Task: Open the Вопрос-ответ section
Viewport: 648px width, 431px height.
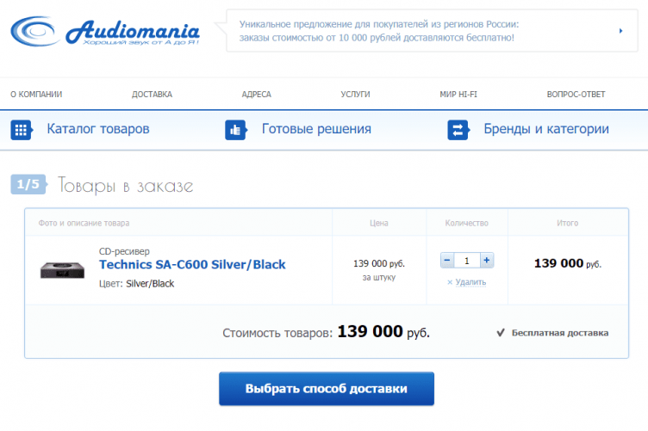Action: tap(576, 95)
